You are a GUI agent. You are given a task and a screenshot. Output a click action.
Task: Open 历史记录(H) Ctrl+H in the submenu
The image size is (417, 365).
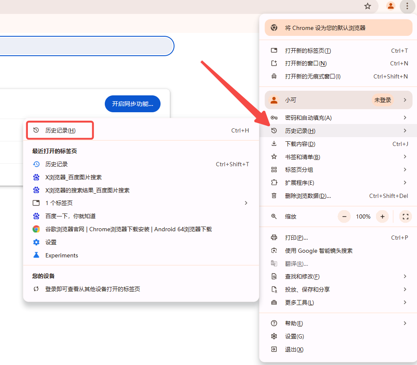click(141, 130)
